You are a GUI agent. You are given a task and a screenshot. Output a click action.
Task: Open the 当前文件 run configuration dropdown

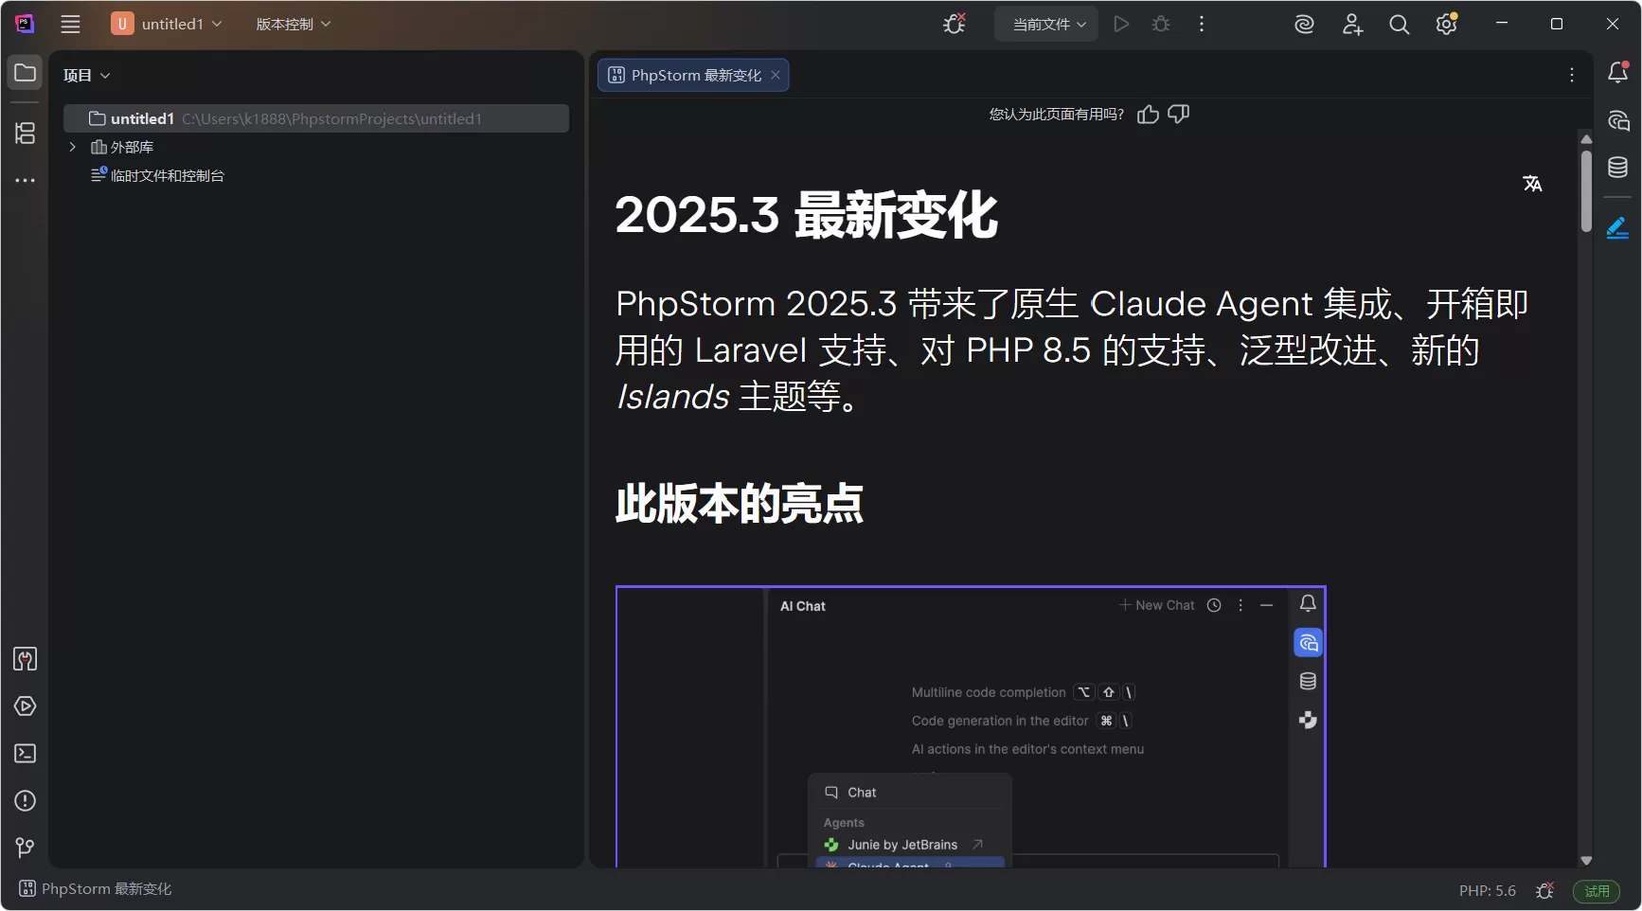(x=1045, y=24)
